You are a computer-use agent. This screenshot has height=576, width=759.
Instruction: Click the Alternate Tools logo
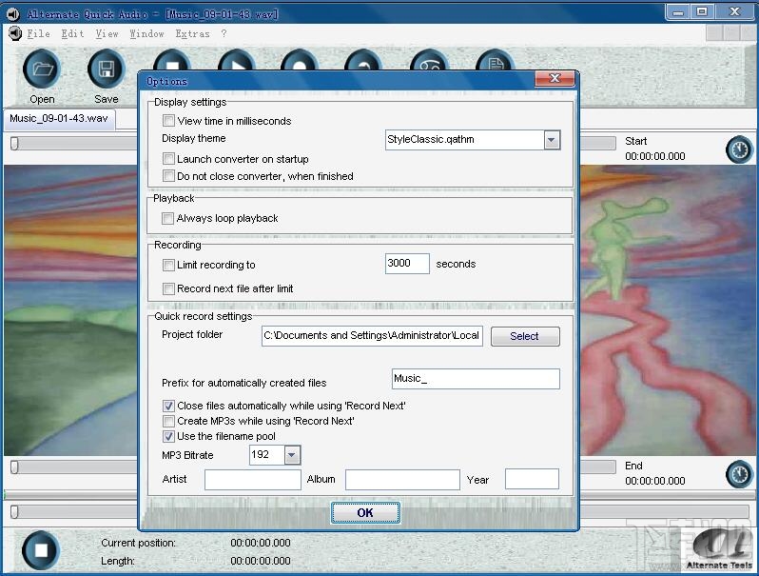(719, 548)
